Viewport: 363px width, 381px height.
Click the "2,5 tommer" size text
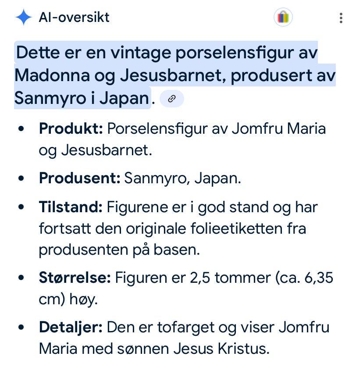[x=230, y=278]
